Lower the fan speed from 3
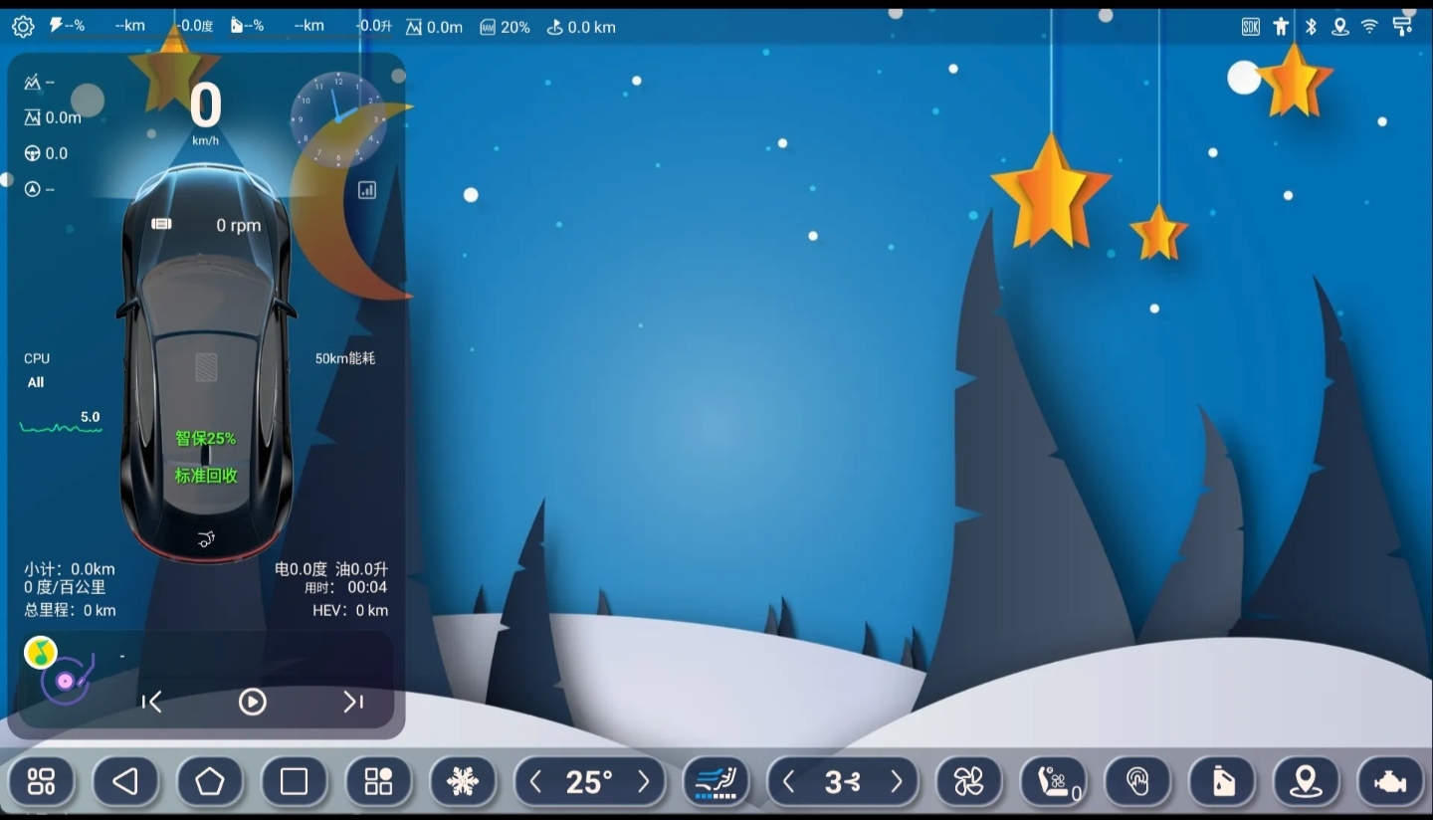 click(789, 782)
